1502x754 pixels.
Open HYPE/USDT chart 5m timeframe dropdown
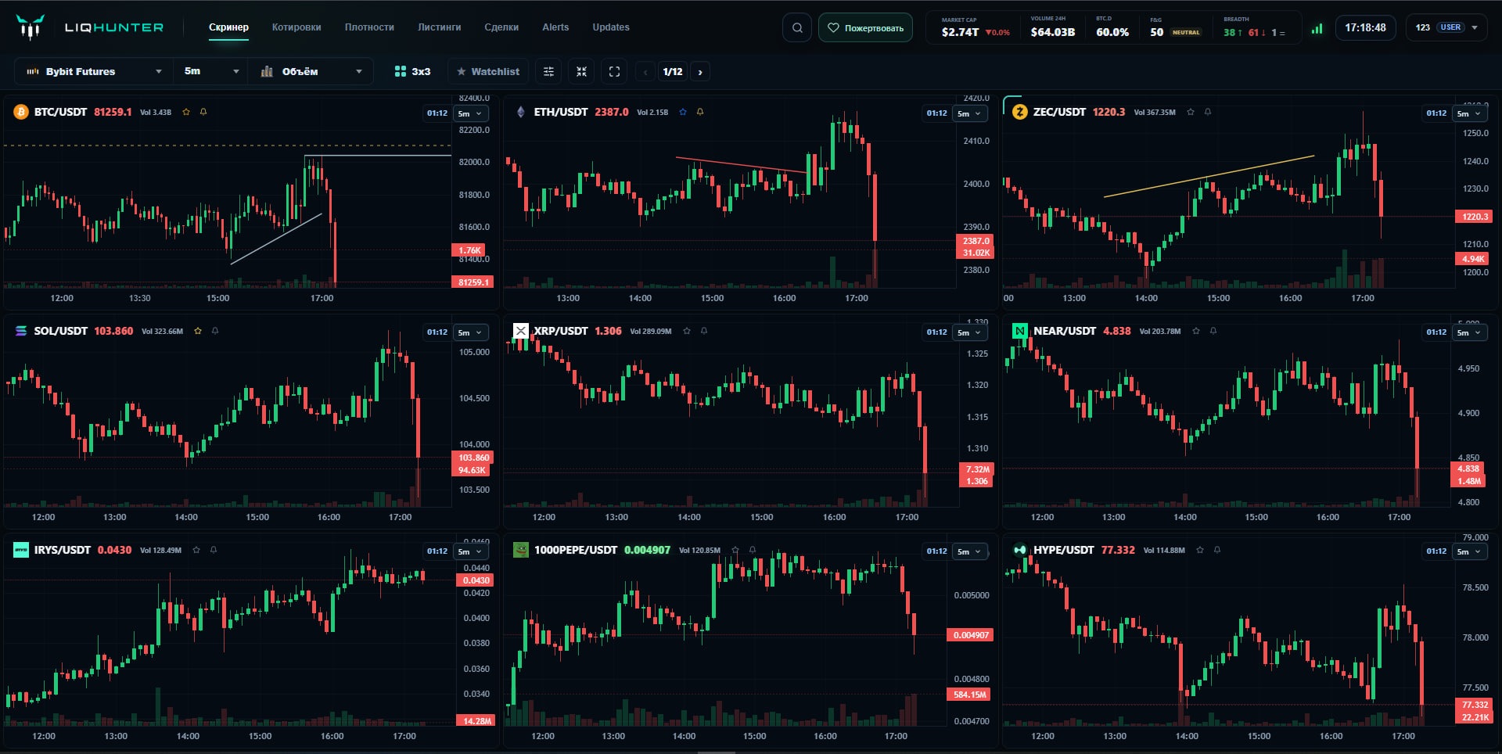(x=1469, y=551)
